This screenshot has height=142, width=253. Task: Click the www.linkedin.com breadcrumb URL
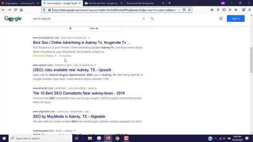point(43,88)
